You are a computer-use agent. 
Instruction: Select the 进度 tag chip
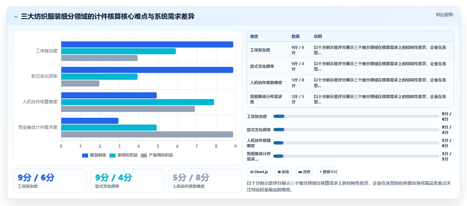pos(304,172)
